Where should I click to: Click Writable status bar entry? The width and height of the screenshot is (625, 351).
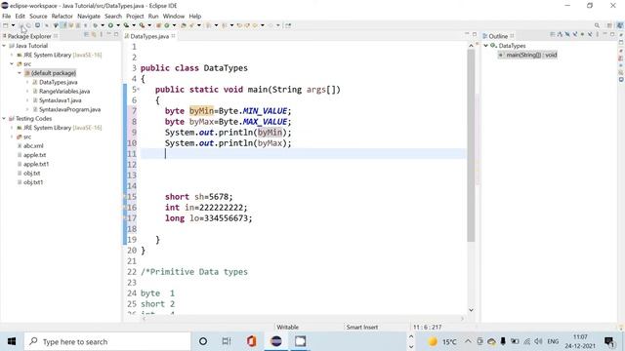pyautogui.click(x=287, y=328)
